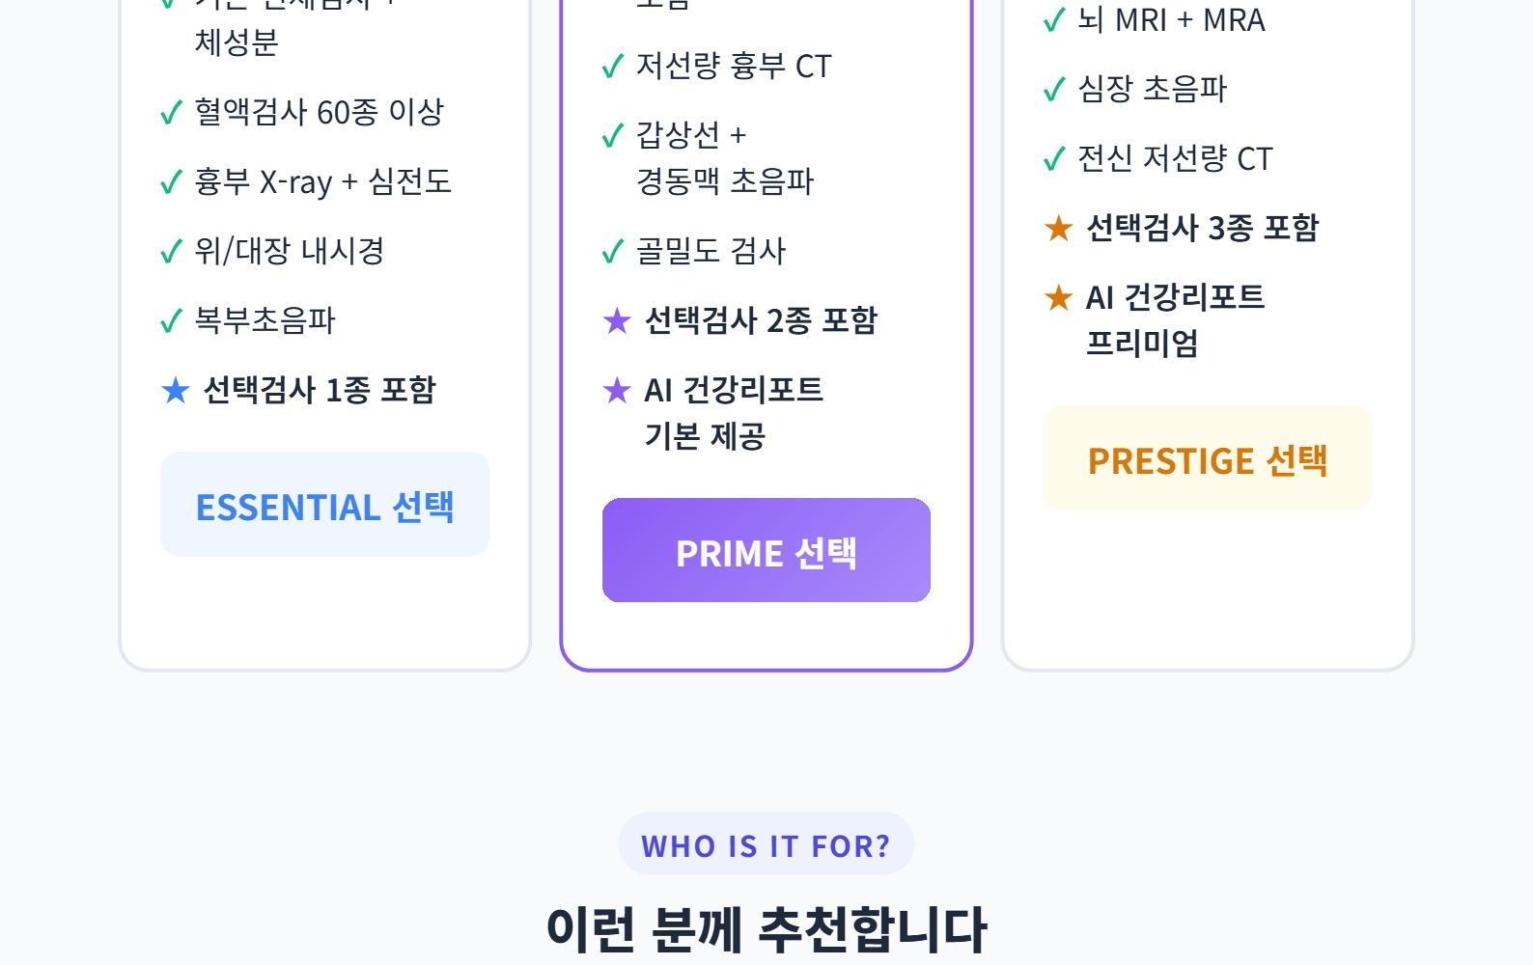Tap checkmark beside 전신 저선량 CT
Screen dimensions: 1533x965
[1054, 159]
